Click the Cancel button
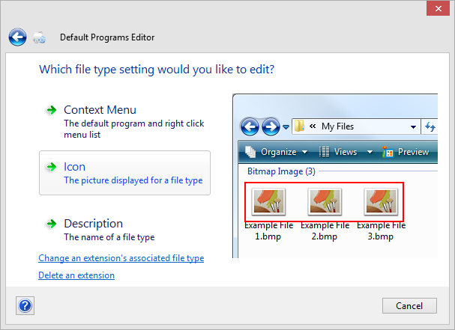The image size is (455, 330). click(409, 305)
